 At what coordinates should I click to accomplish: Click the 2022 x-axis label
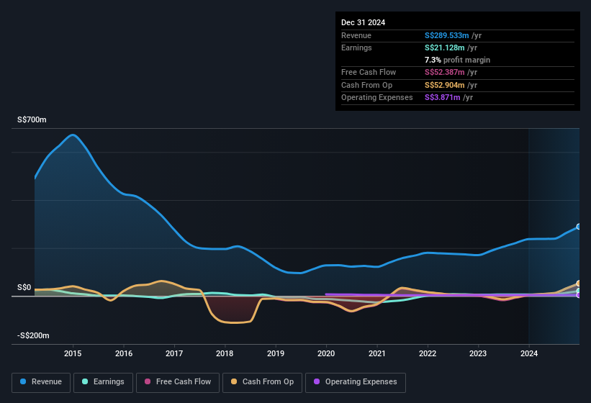tap(428, 353)
